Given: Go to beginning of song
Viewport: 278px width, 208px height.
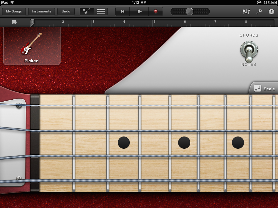Looking at the screenshot, I should pos(122,11).
